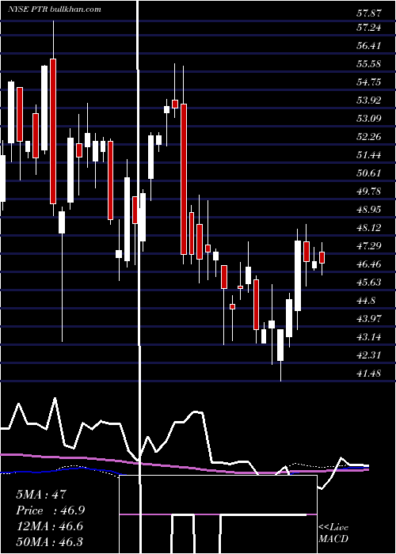396x554 pixels.
Task: Click the 5MA : 47 reading
Action: tap(41, 494)
